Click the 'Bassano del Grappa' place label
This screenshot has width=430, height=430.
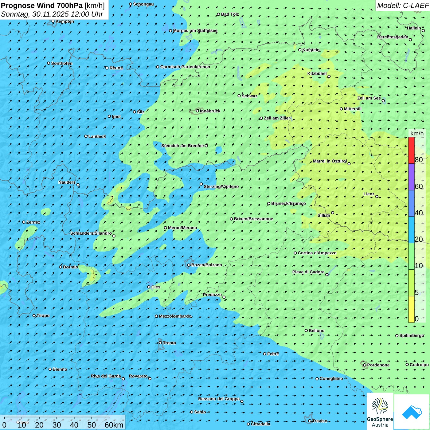219,399
